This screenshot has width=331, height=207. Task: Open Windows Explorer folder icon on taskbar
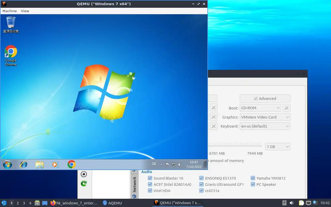coord(40,165)
